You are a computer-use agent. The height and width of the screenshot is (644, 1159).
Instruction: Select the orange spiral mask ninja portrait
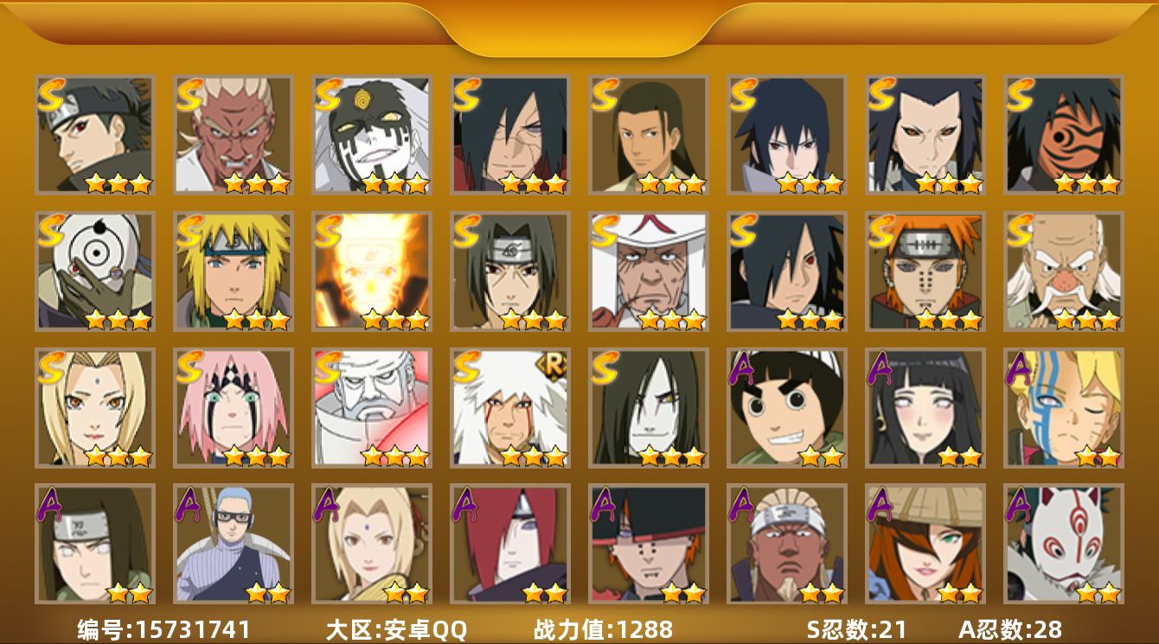(1063, 135)
